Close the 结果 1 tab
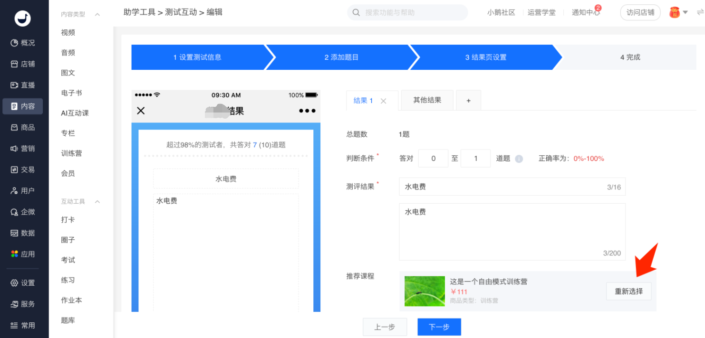 tap(384, 101)
